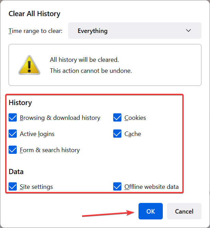Image resolution: width=210 pixels, height=228 pixels.
Task: Toggle the Cookies checkbox
Action: click(x=117, y=117)
